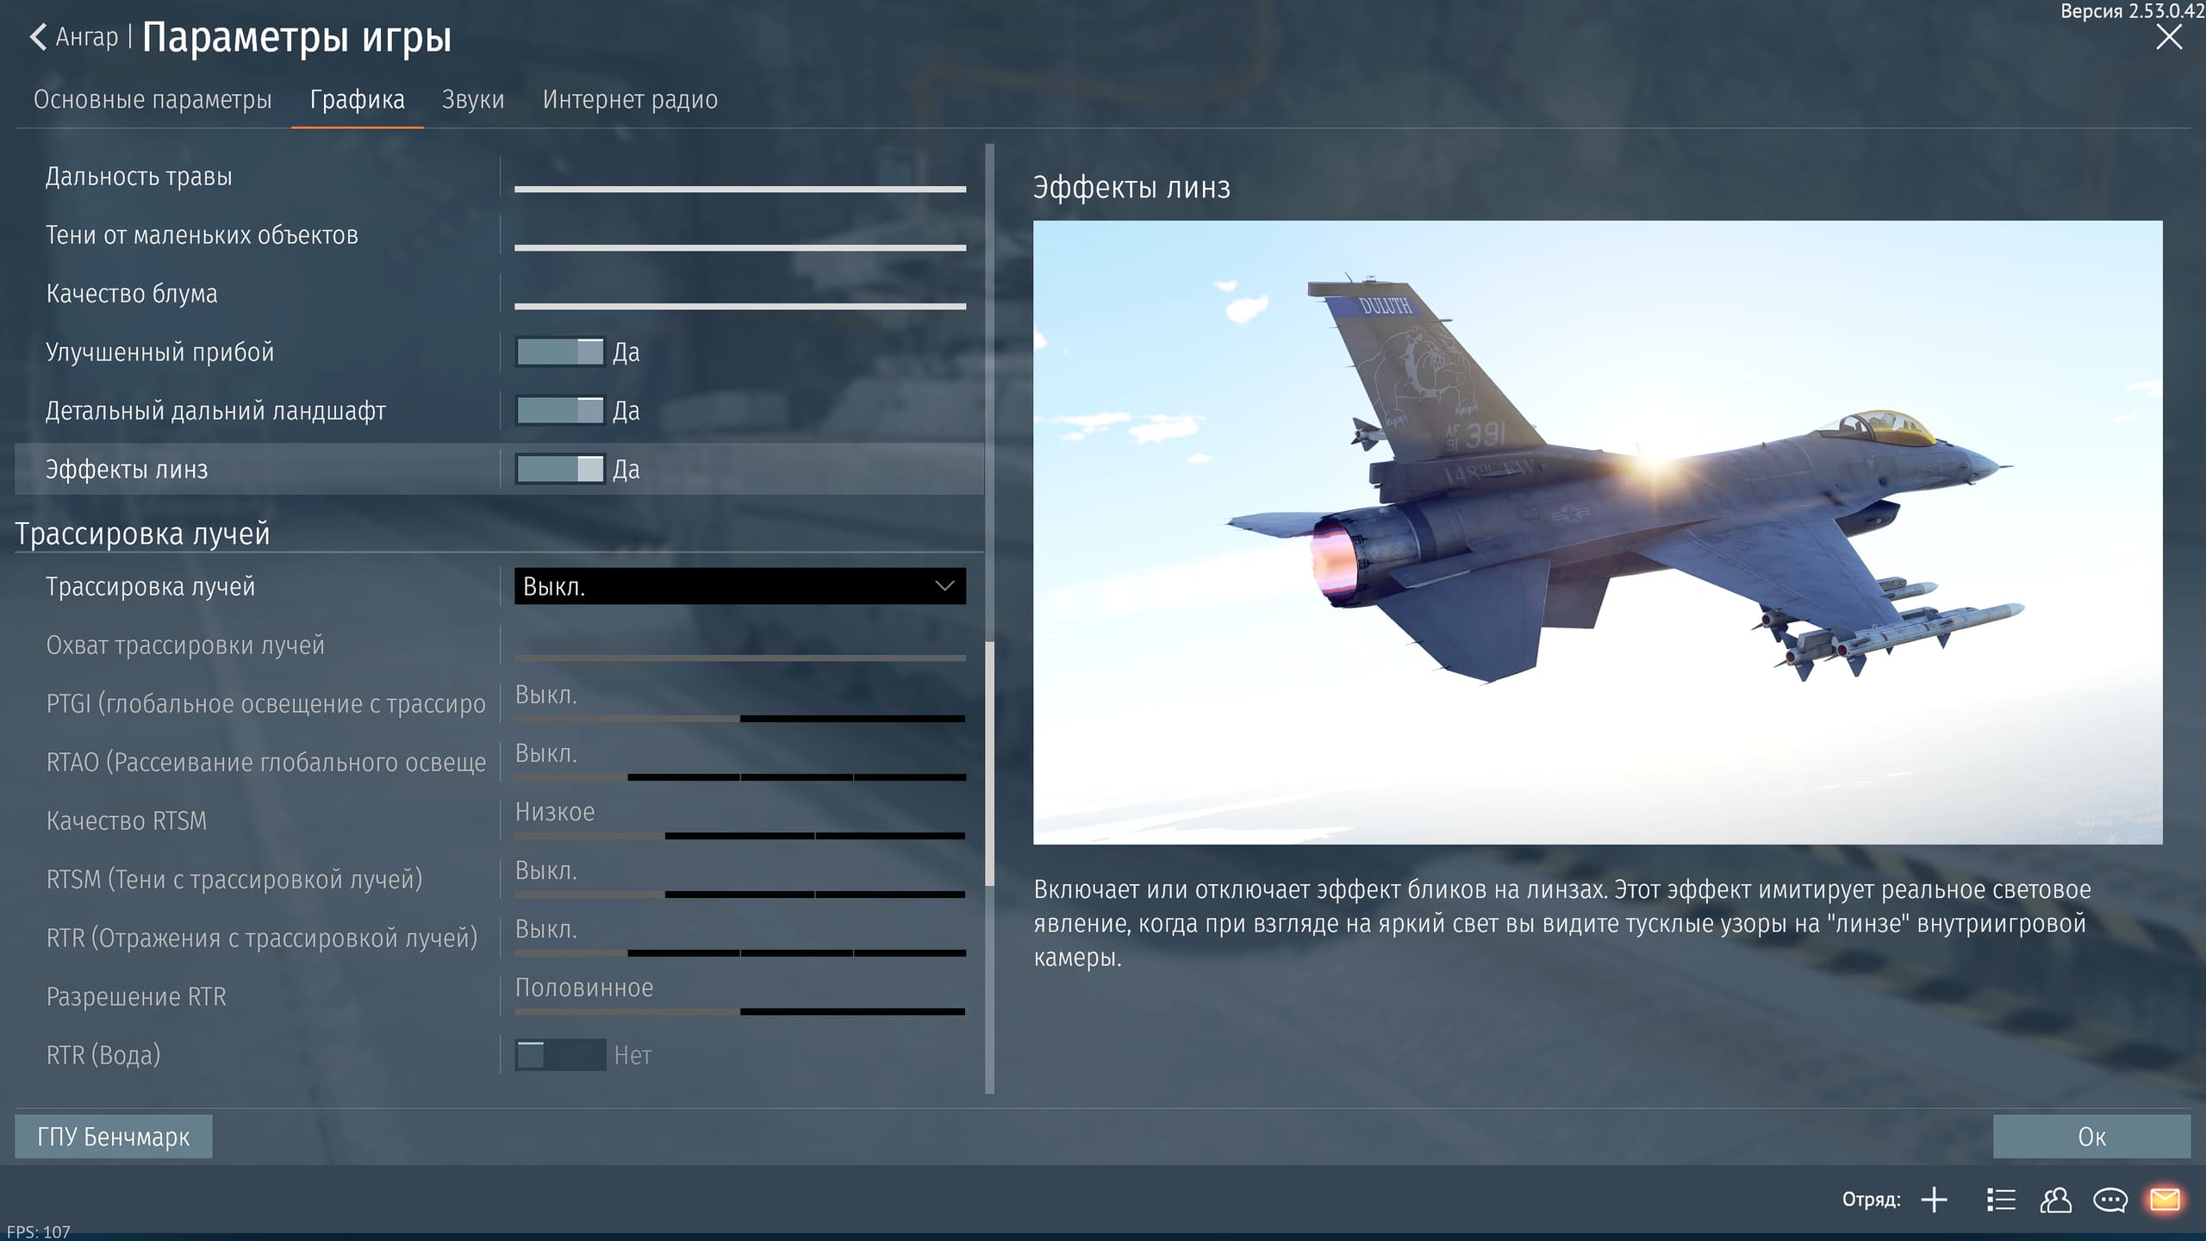Open the Интернет радио tab
The height and width of the screenshot is (1241, 2206).
tap(630, 100)
